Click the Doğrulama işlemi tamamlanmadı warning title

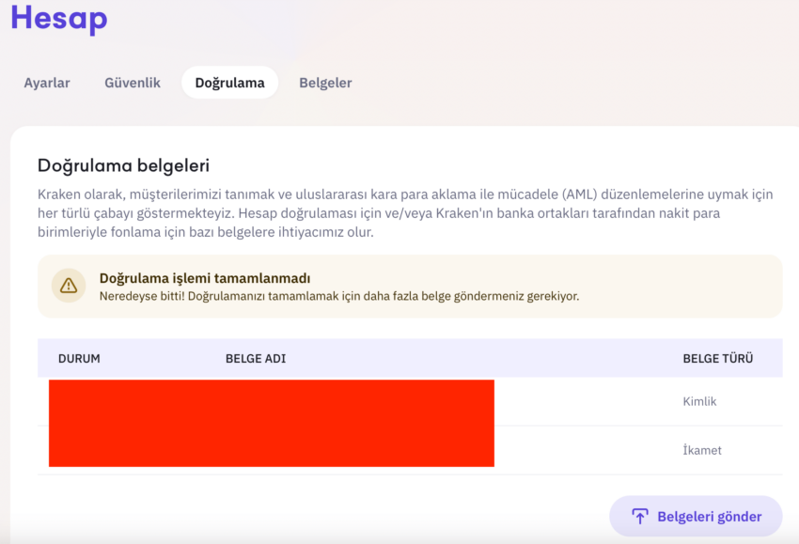[x=205, y=278]
